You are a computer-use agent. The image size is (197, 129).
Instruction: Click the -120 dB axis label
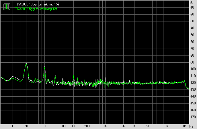192,83
